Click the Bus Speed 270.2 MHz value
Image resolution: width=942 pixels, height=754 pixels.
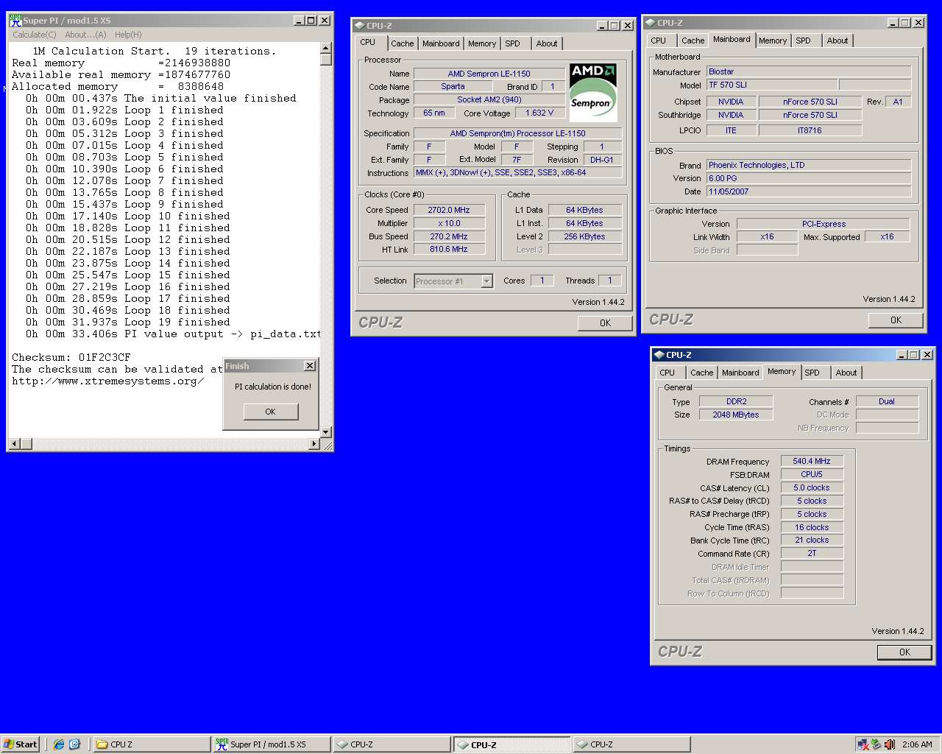(449, 236)
